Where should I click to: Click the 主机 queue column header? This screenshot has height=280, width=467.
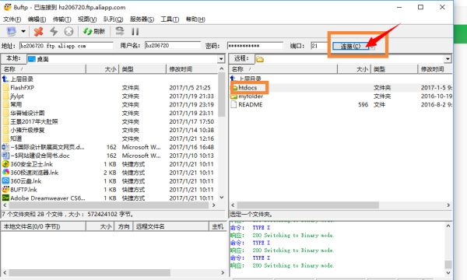(x=217, y=227)
